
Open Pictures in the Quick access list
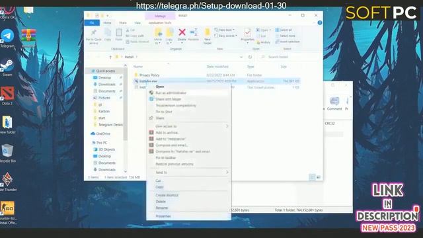(x=104, y=98)
